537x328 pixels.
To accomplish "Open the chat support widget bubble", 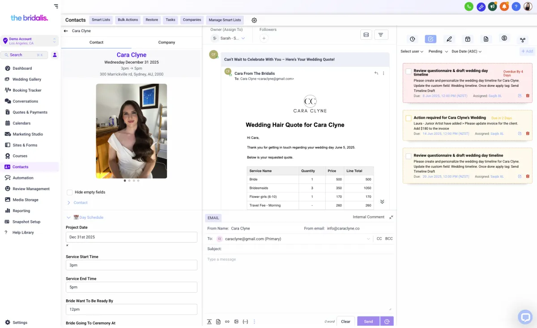I will coord(525,317).
